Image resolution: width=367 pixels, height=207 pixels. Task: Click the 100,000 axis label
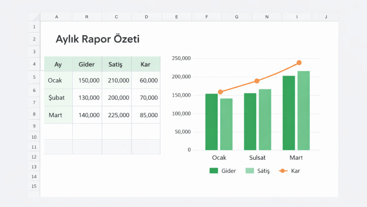[181, 113]
